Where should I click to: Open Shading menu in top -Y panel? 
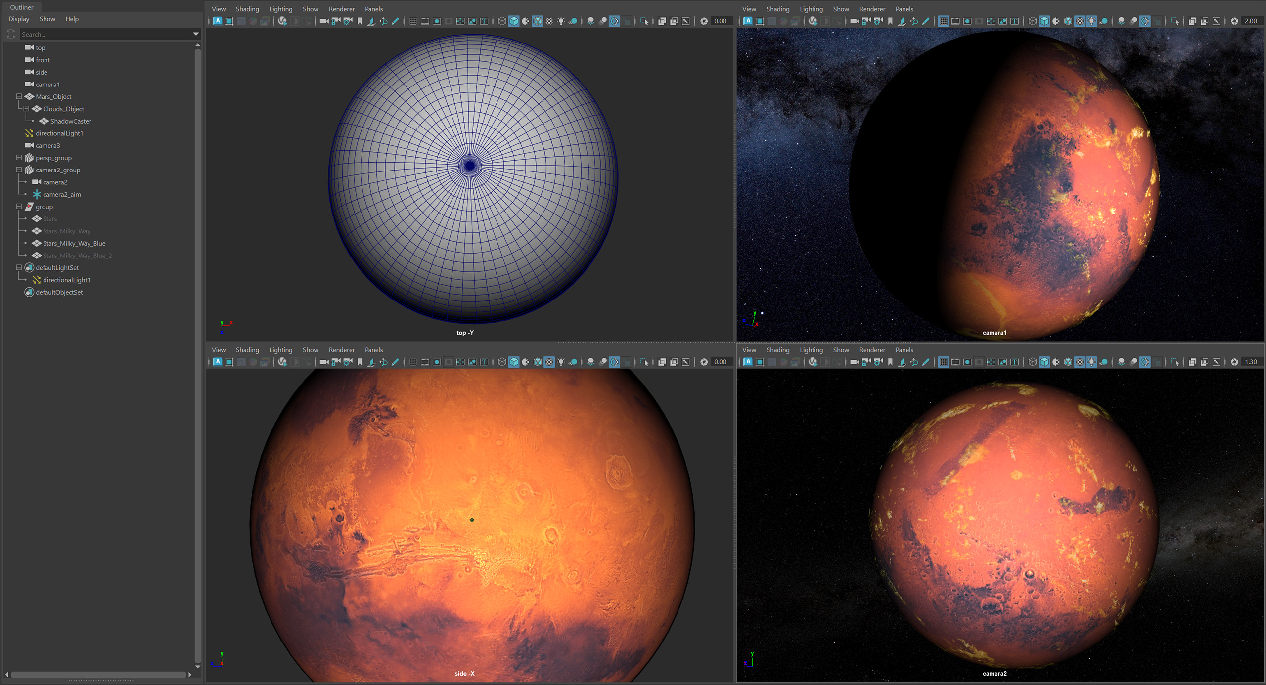(247, 9)
